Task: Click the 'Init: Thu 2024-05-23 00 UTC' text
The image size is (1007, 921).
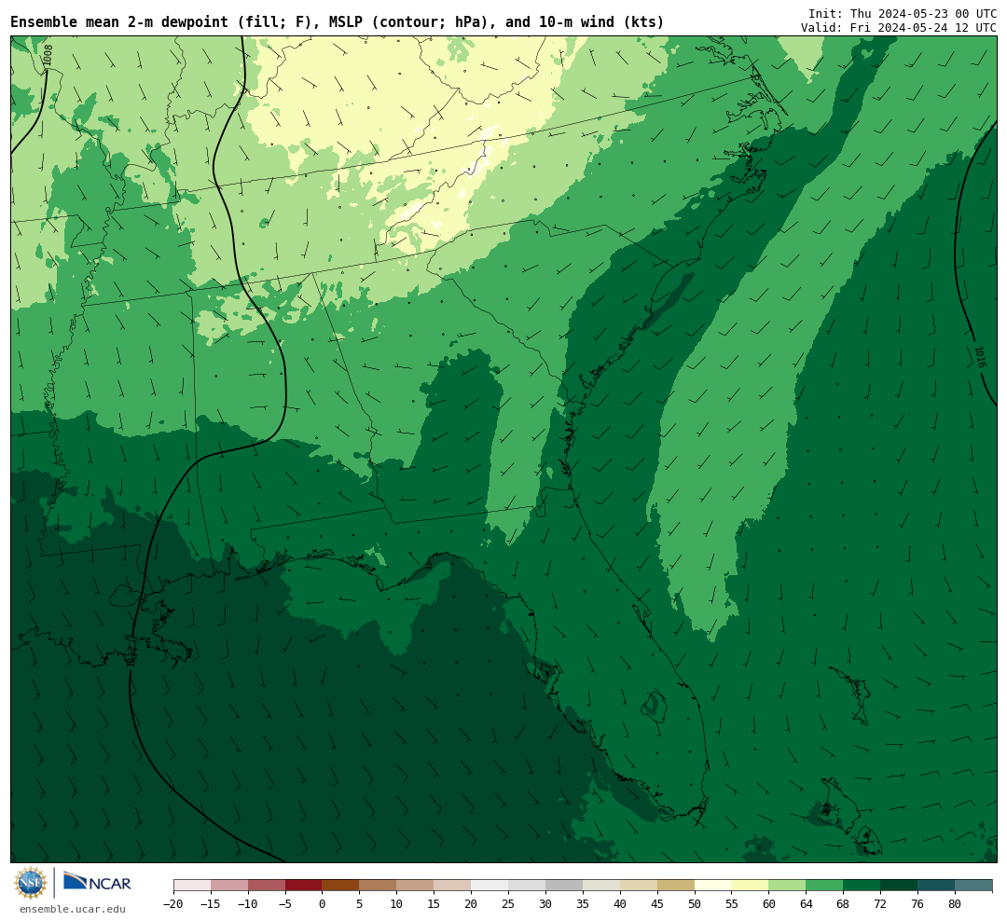Action: (903, 13)
